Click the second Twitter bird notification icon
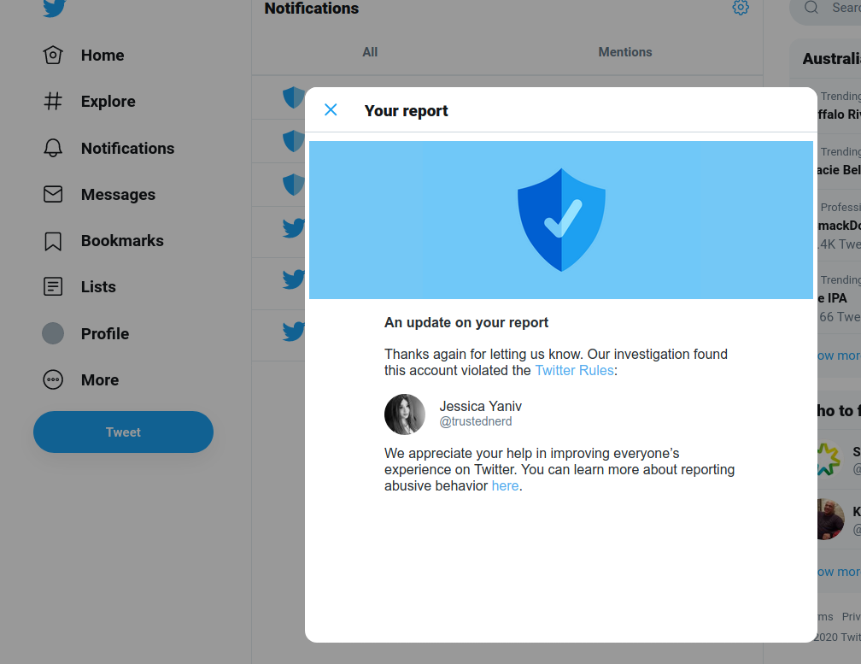Image resolution: width=861 pixels, height=664 pixels. 293,279
